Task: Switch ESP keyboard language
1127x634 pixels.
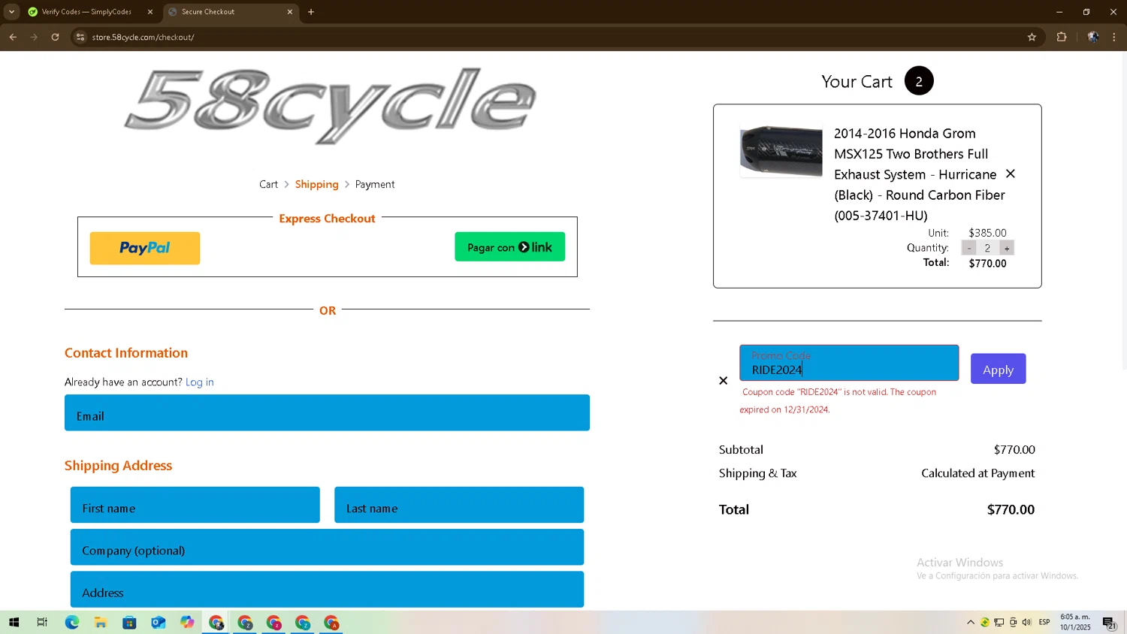Action: pos(1044,622)
